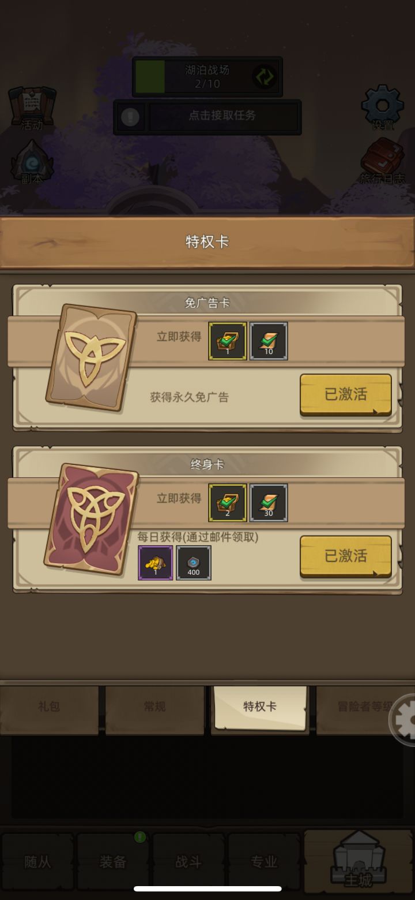Open the 设置 settings gear
Screen dimensions: 415x900
(382, 107)
